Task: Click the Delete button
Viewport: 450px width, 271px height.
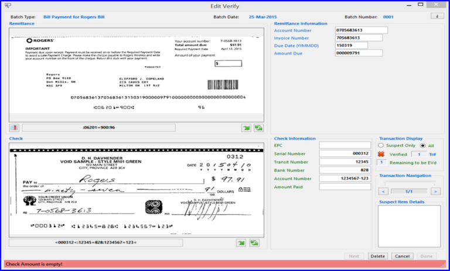Action: click(378, 256)
